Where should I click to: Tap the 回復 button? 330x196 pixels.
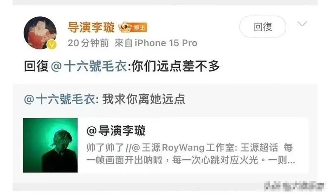263,27
